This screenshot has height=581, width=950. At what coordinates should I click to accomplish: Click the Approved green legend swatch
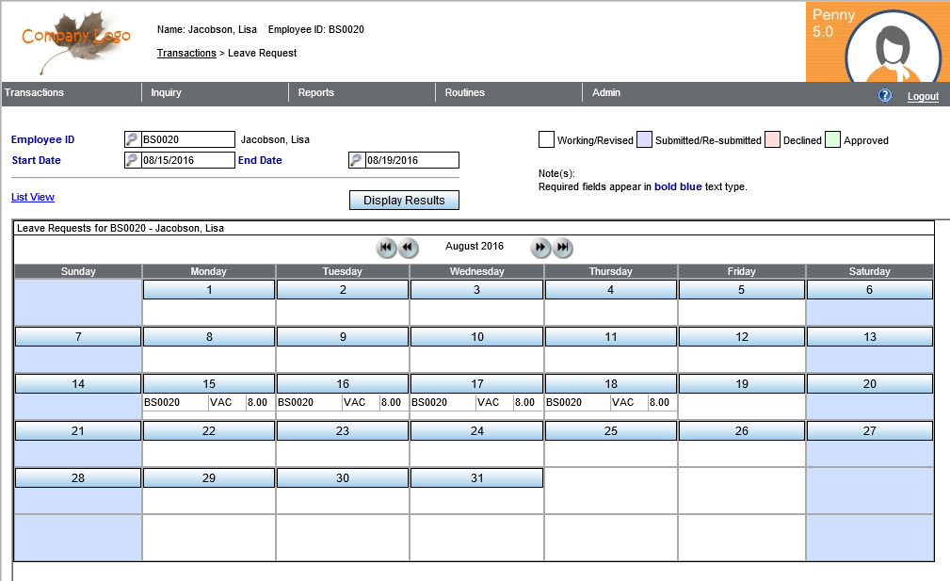coord(832,140)
